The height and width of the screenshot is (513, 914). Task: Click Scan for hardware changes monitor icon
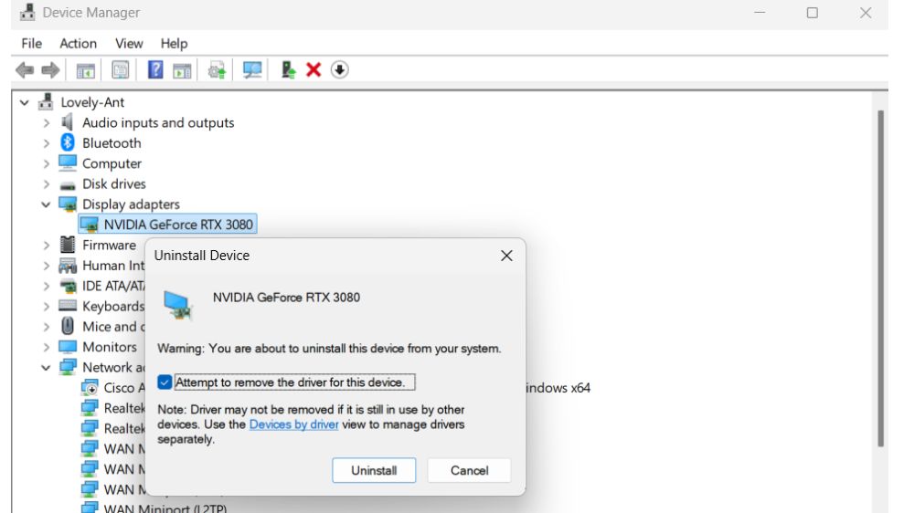coord(252,70)
